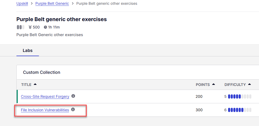The height and width of the screenshot is (126, 259).
Task: Switch to the Labs tab
Action: tap(27, 50)
